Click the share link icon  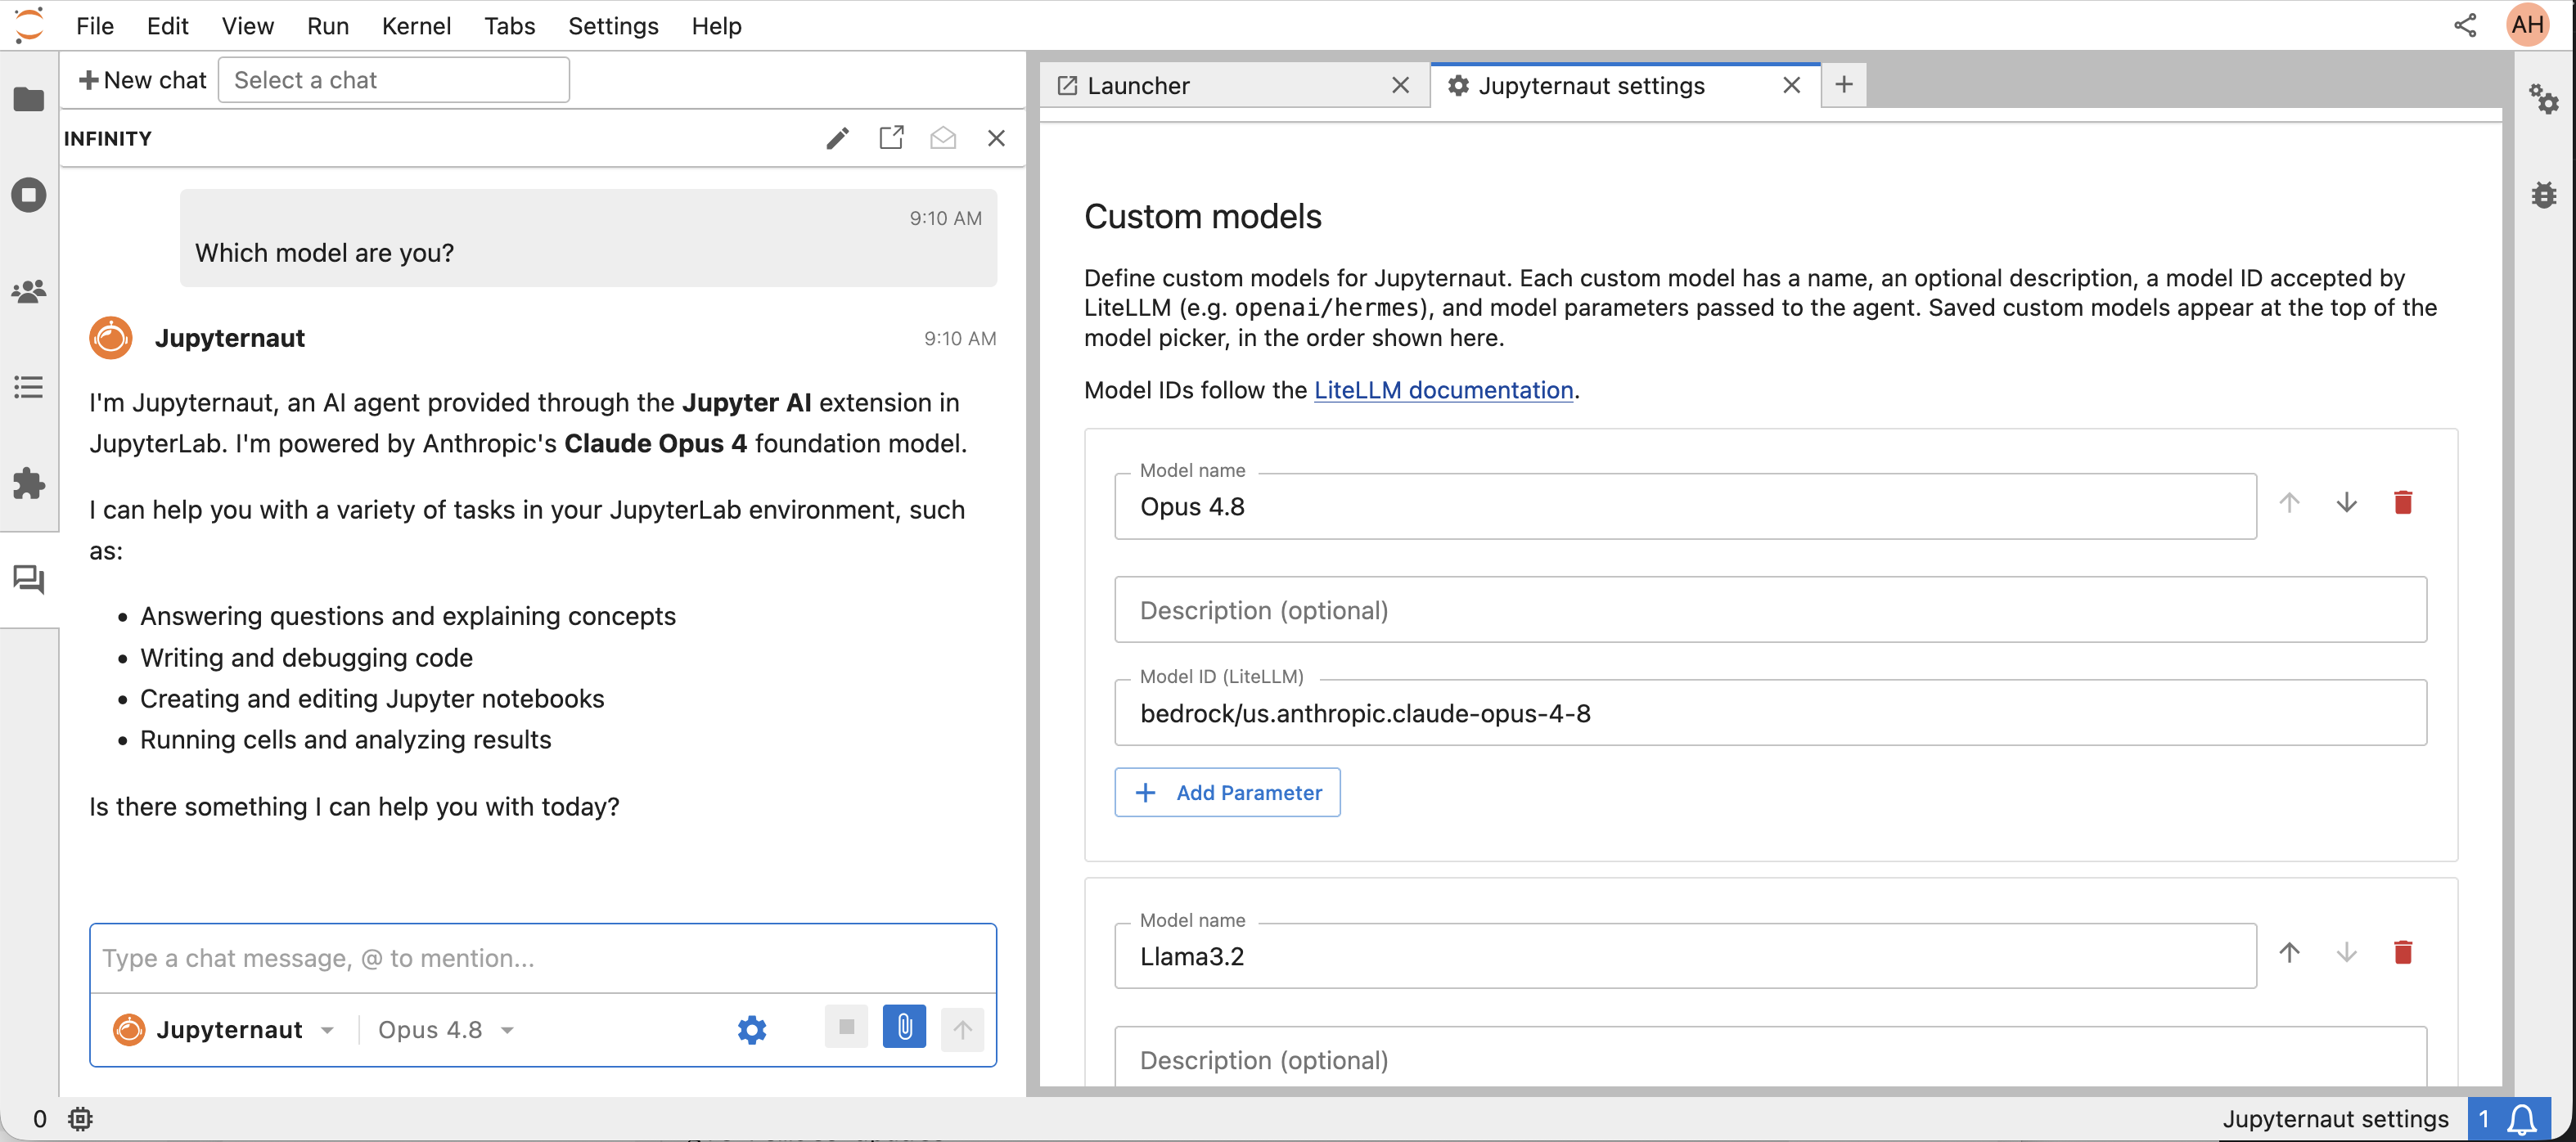point(2465,25)
